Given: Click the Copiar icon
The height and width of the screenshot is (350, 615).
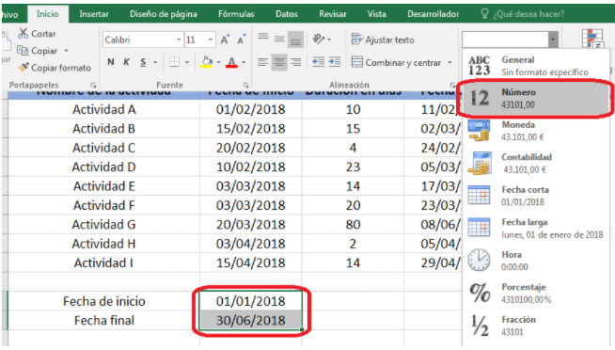Looking at the screenshot, I should [x=23, y=51].
